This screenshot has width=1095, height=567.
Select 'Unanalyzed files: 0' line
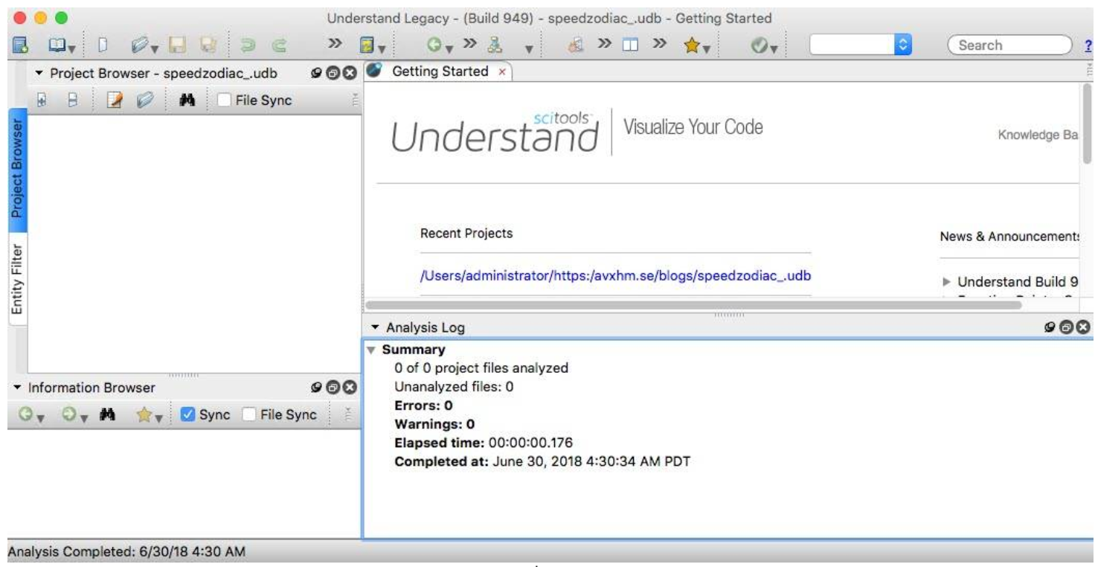(454, 386)
